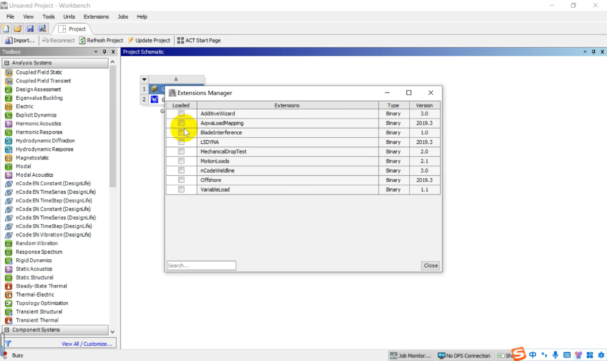Click the Toolbox filter funnel icon

[8, 344]
